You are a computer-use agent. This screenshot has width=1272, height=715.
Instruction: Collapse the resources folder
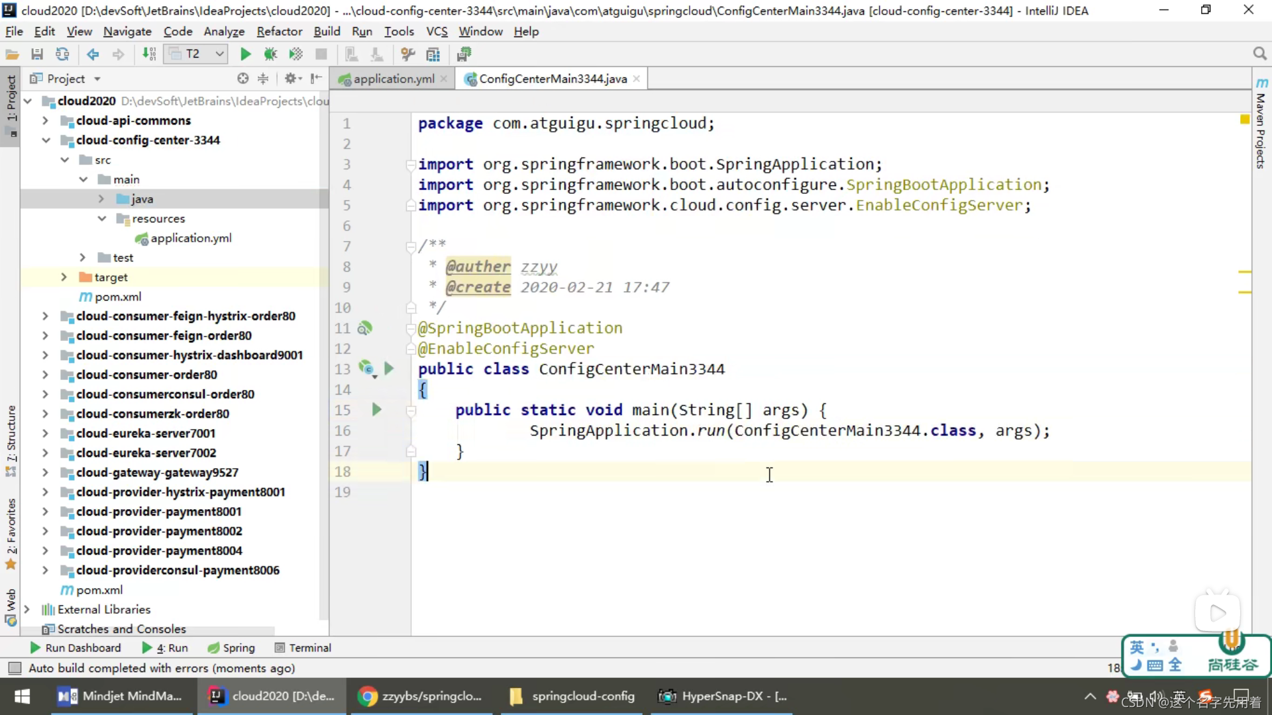(x=101, y=218)
